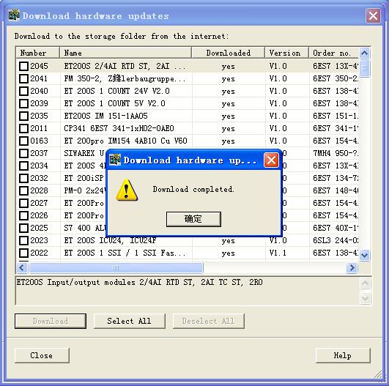Check the box beside 0163 entry
389x386 pixels.
(24, 141)
